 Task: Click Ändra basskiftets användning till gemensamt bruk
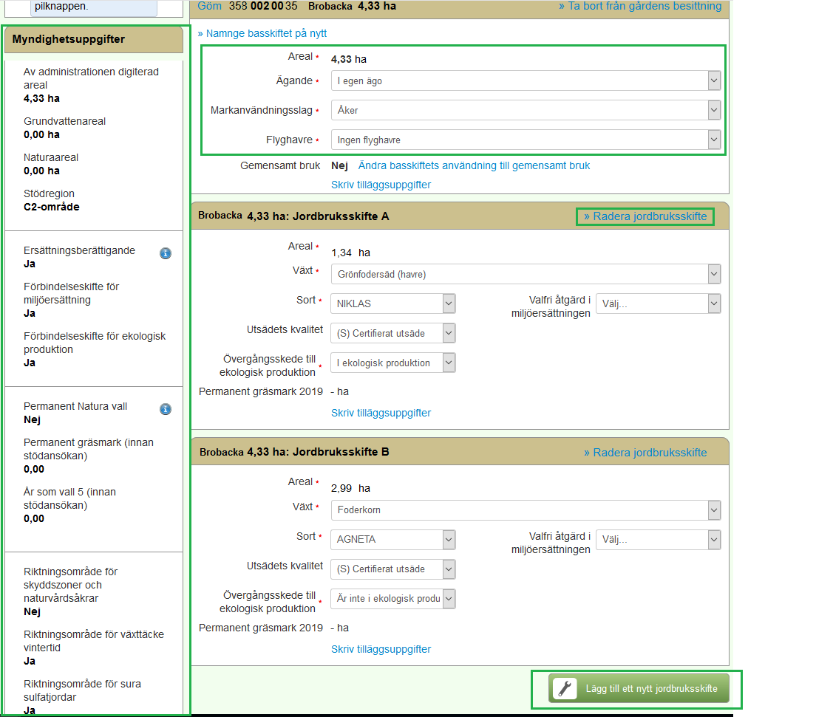pos(474,165)
